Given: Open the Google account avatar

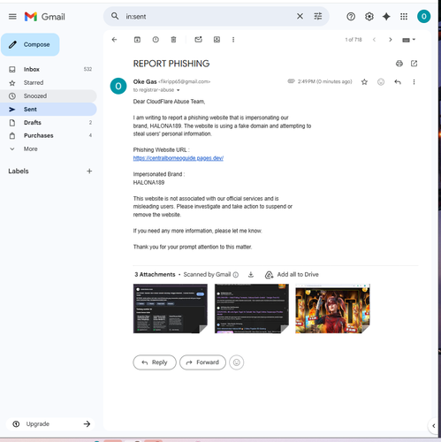Looking at the screenshot, I should point(423,16).
